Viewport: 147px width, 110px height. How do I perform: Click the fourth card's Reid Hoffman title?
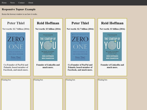pyautogui.click(x=112, y=23)
